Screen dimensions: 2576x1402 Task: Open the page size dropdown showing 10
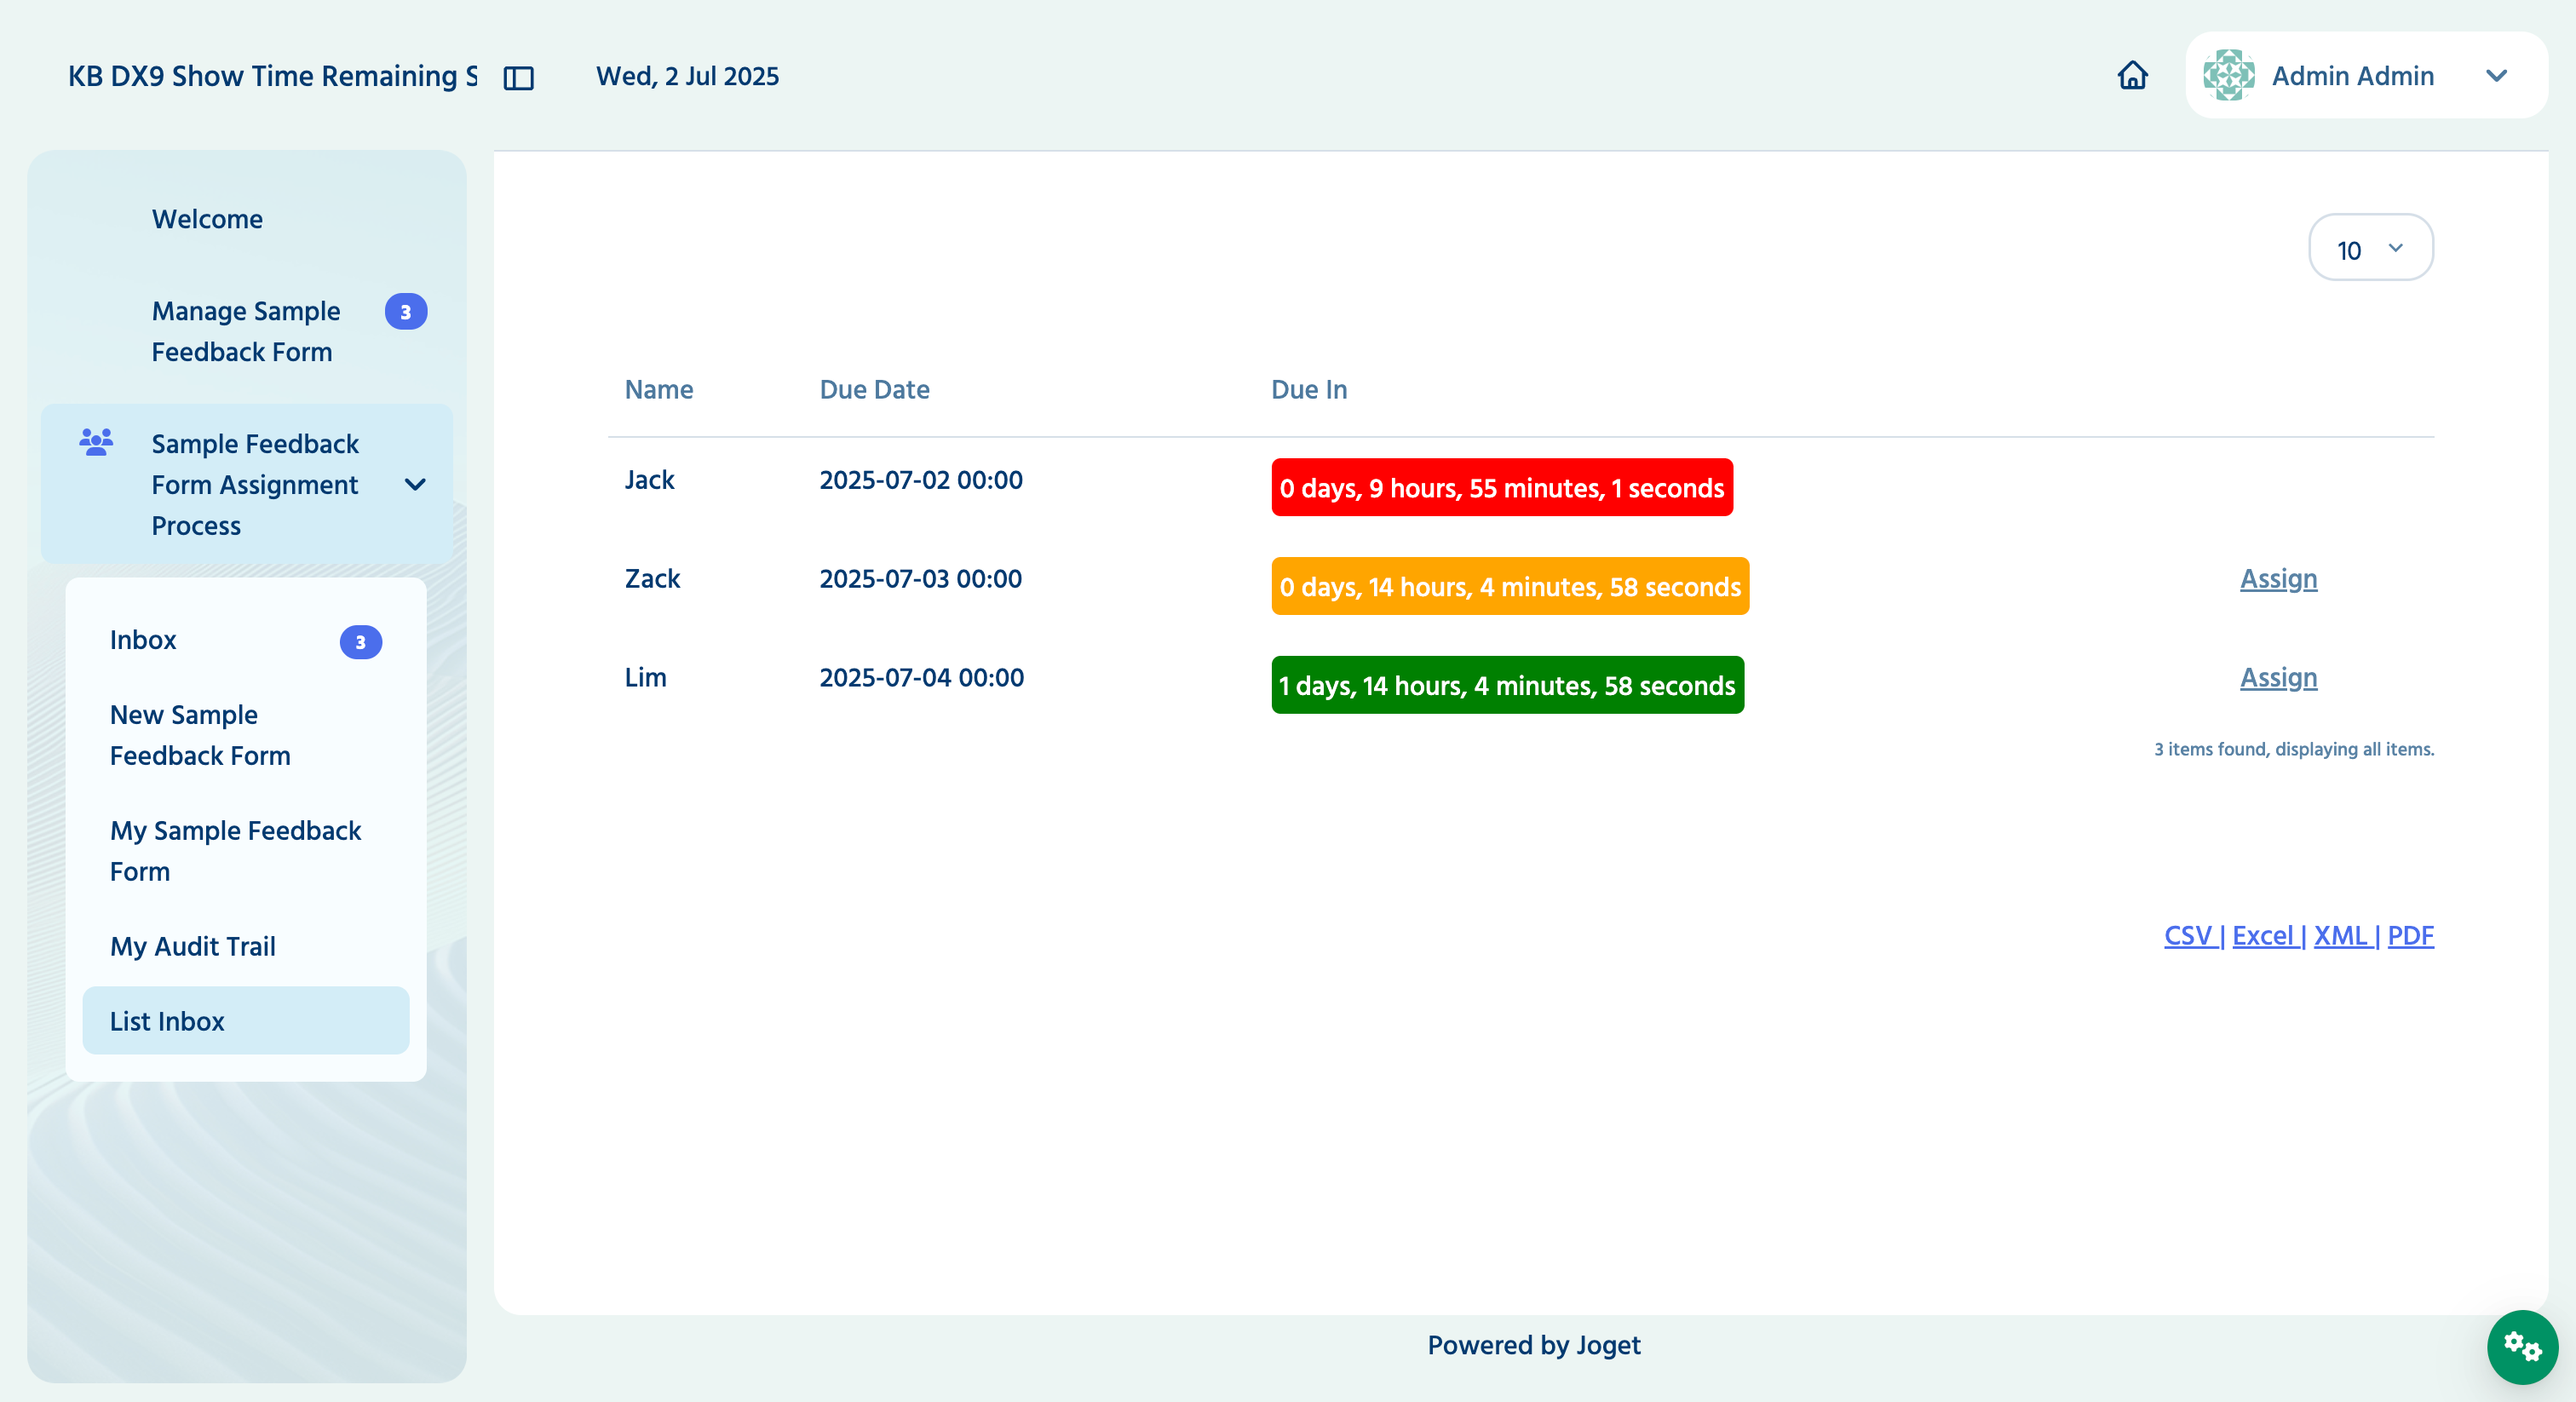(x=2370, y=248)
